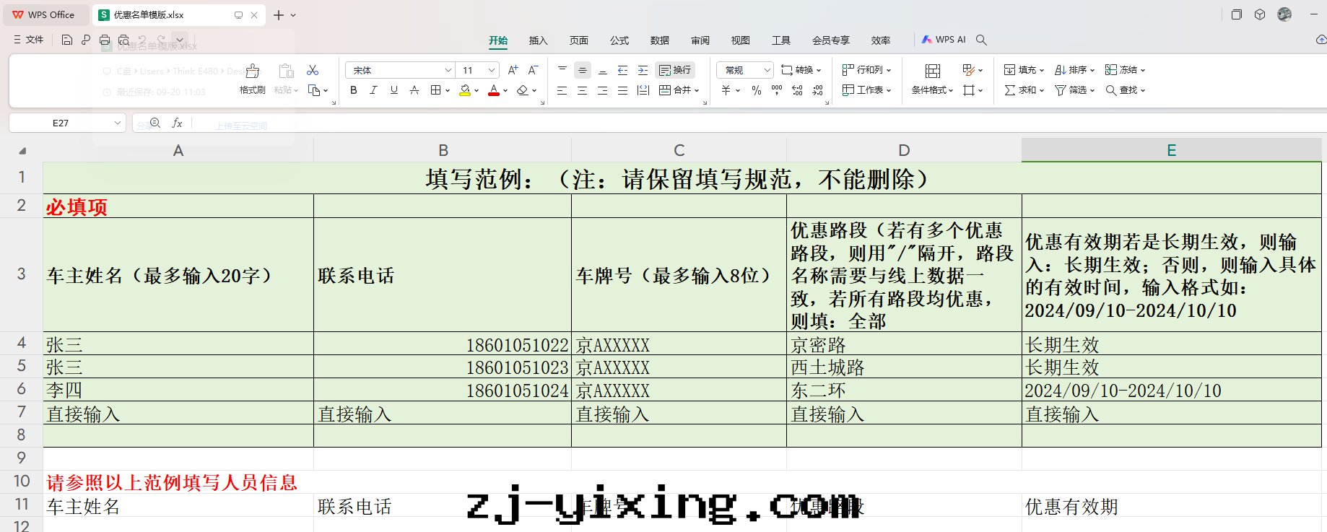Expand the Name Box dropdown for E27
This screenshot has width=1327, height=532.
pos(117,123)
